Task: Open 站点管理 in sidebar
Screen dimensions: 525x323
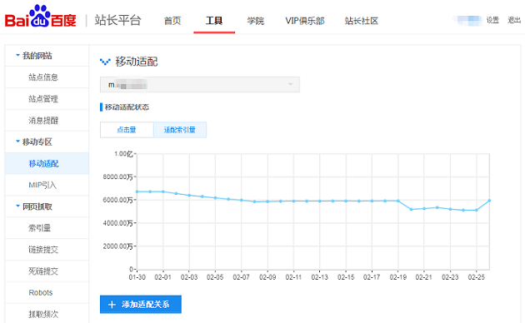Action: point(43,98)
